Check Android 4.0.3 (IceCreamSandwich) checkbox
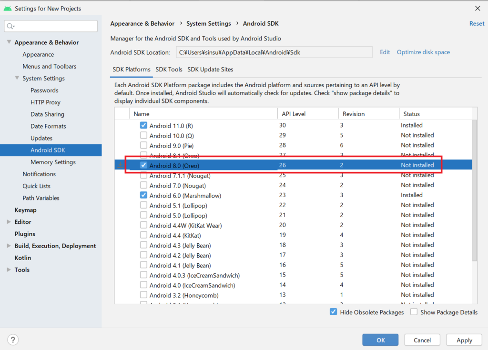The width and height of the screenshot is (488, 350). tap(143, 275)
